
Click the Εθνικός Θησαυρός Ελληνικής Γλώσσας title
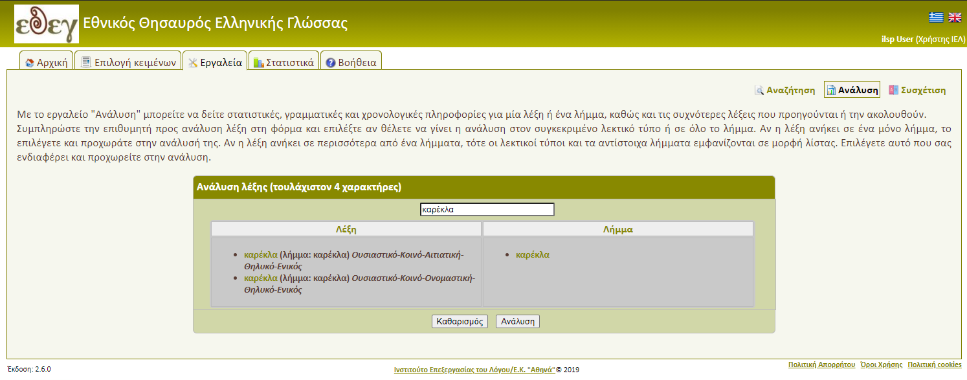pyautogui.click(x=216, y=24)
